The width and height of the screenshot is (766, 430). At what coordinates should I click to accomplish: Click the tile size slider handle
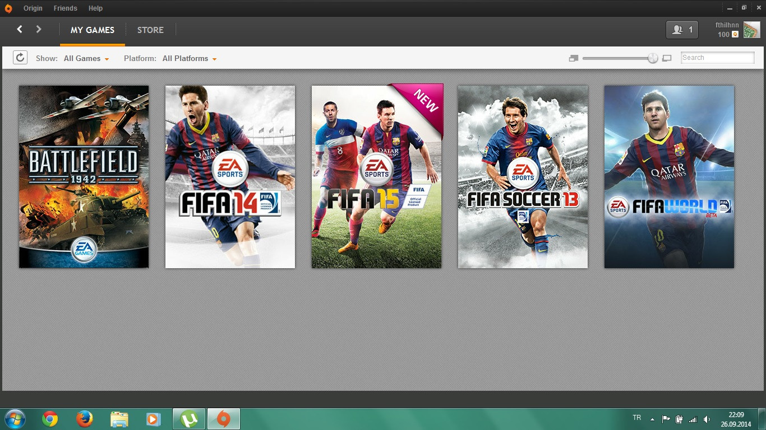[653, 58]
